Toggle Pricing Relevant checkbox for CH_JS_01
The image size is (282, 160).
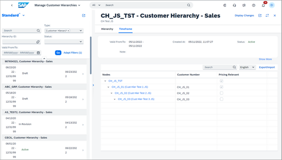(221, 87)
